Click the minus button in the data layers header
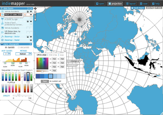Image resolution: width=163 pixels, height=115 pixels. tap(29, 8)
